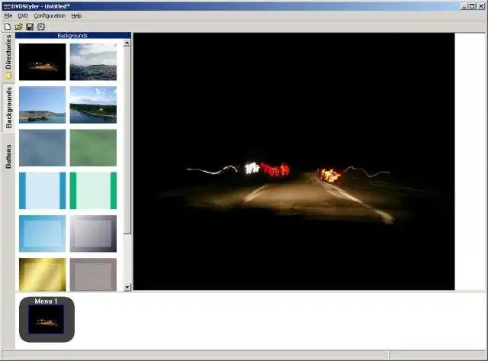Select the blue side-bars background
Viewport: 488px width, 361px height.
[43, 191]
